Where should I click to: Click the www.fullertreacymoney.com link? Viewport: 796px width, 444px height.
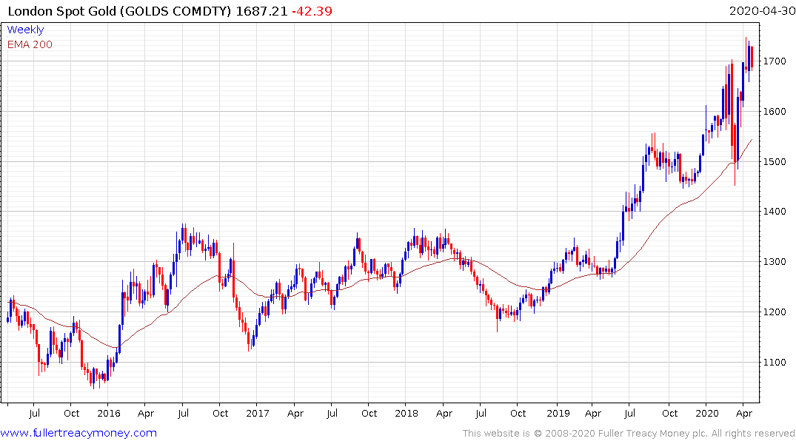(x=78, y=433)
